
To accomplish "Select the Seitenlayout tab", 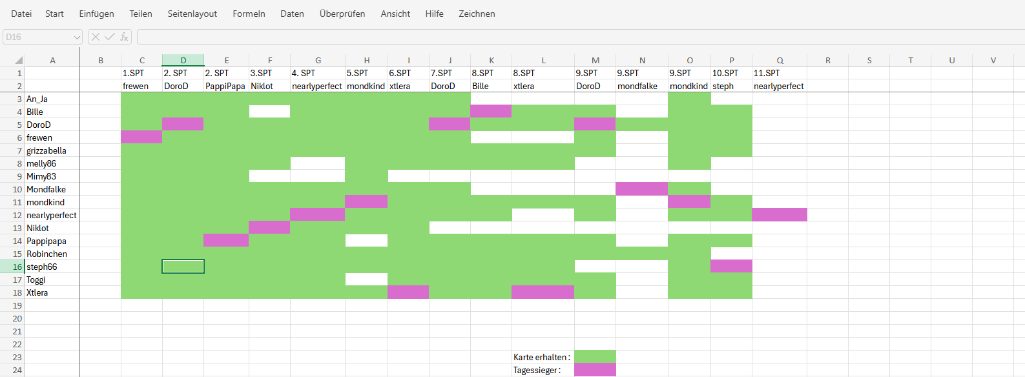I will tap(192, 14).
